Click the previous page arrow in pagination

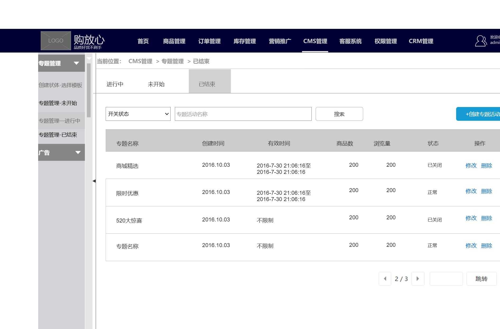click(385, 279)
